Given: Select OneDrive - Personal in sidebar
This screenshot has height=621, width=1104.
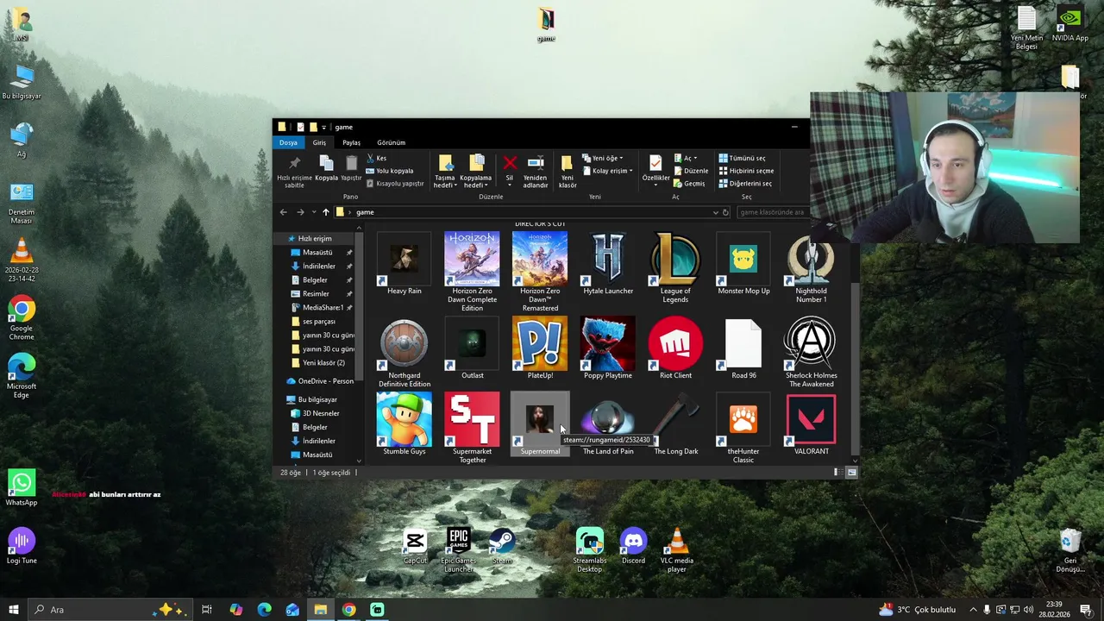Looking at the screenshot, I should pyautogui.click(x=320, y=381).
